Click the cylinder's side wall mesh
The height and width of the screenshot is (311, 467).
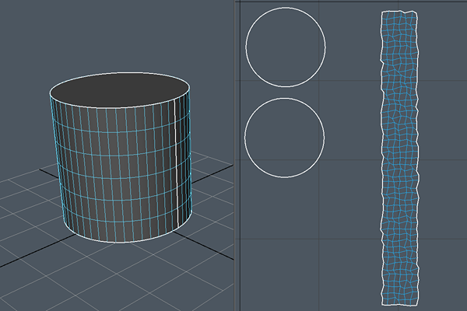(x=121, y=171)
